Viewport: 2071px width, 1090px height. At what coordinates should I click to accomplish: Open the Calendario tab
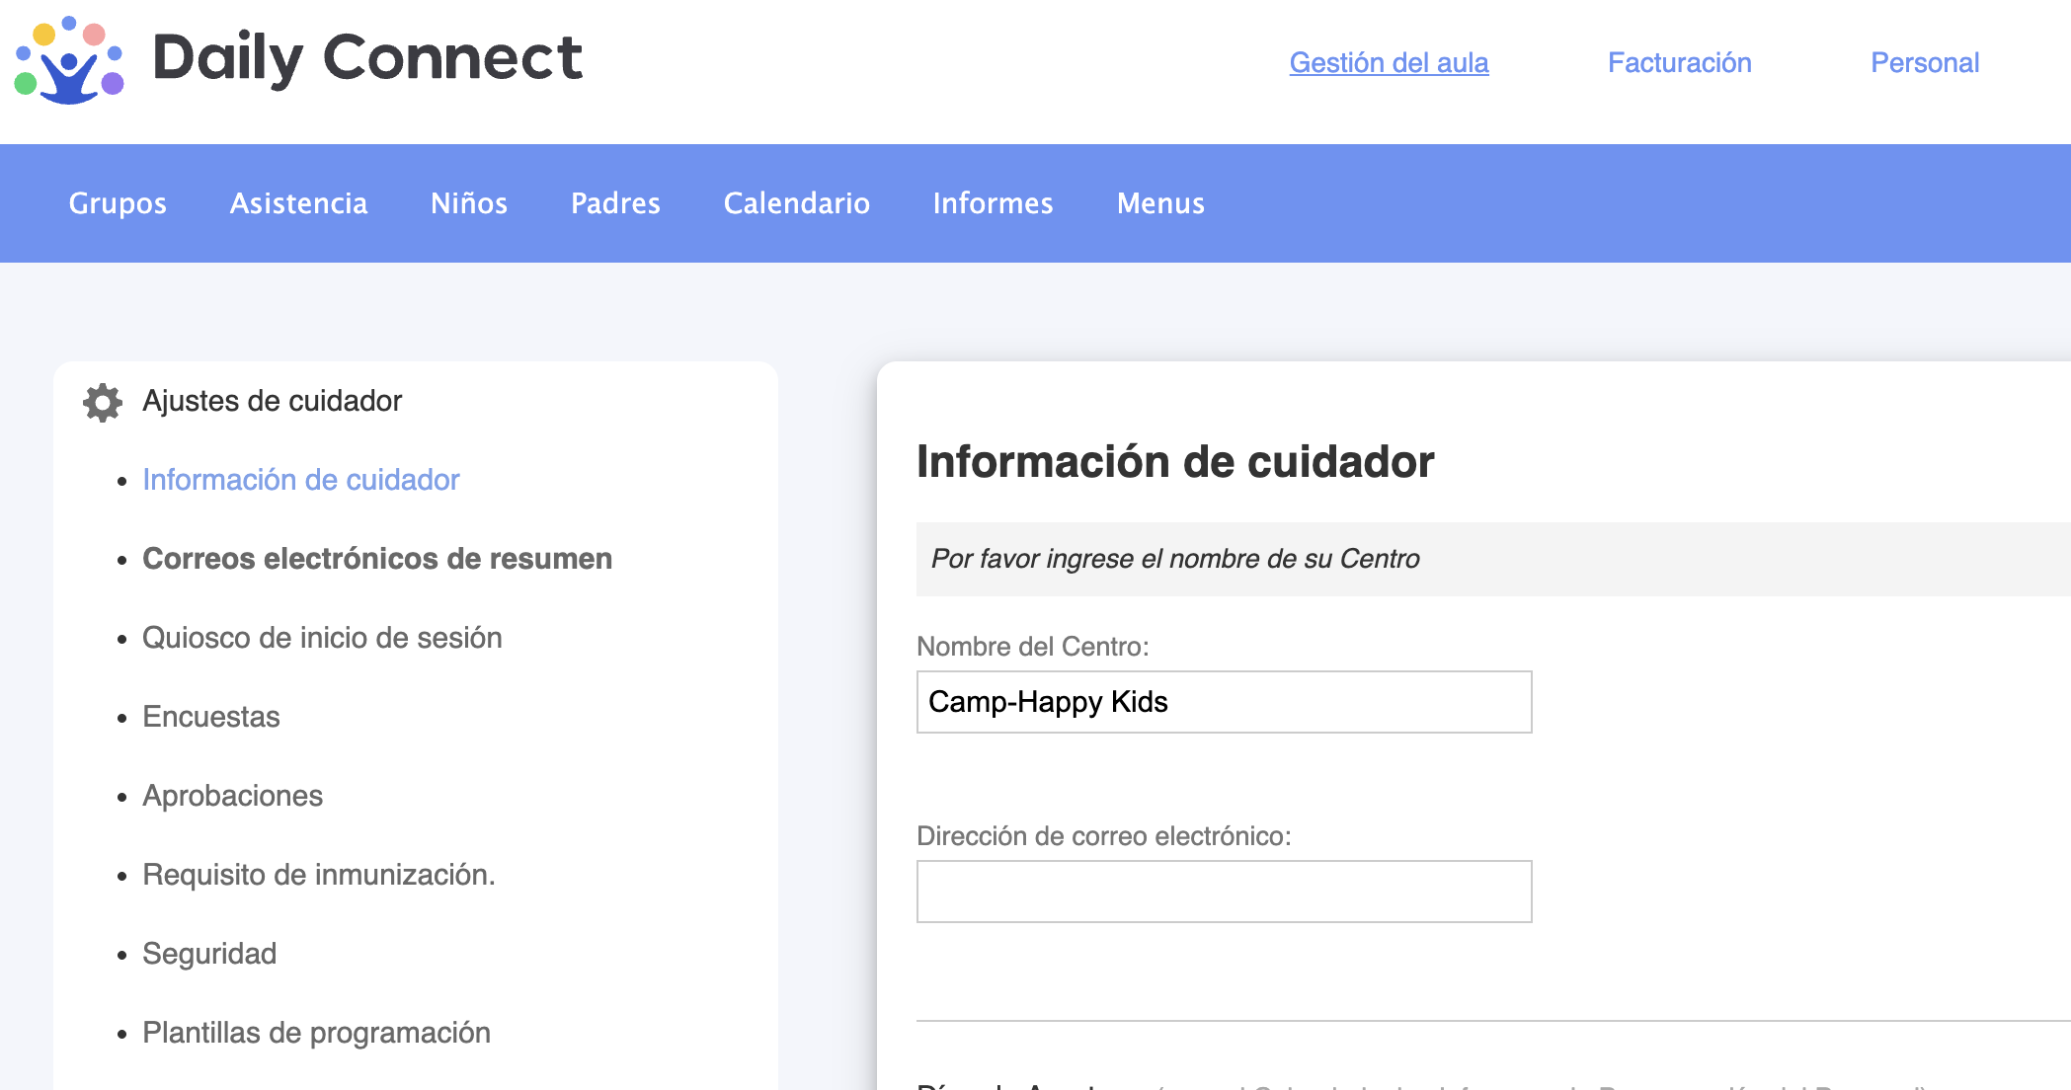[x=796, y=203]
